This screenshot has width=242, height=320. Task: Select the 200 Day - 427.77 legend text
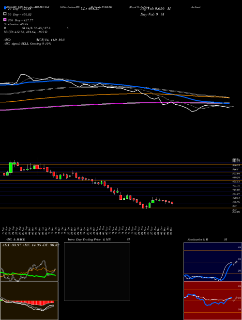pyautogui.click(x=20, y=20)
